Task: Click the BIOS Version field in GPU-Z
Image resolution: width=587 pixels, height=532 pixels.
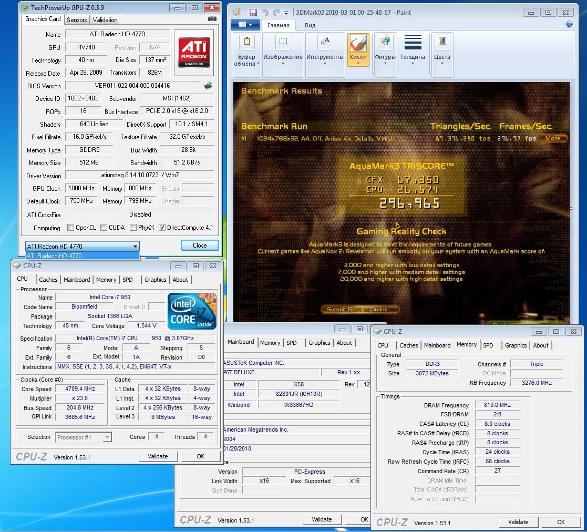Action: pos(132,86)
